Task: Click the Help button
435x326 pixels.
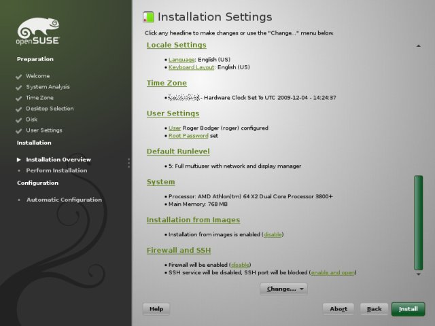Action: 156,309
